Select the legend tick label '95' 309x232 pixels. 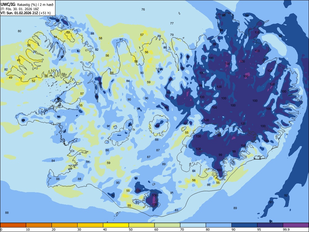point(259,230)
